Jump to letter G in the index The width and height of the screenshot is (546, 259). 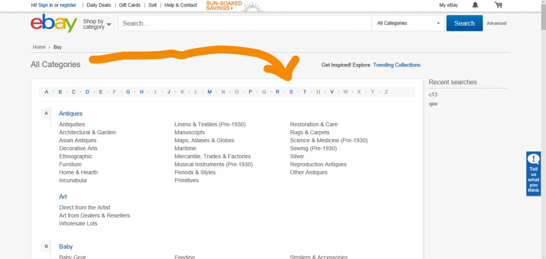(x=128, y=92)
